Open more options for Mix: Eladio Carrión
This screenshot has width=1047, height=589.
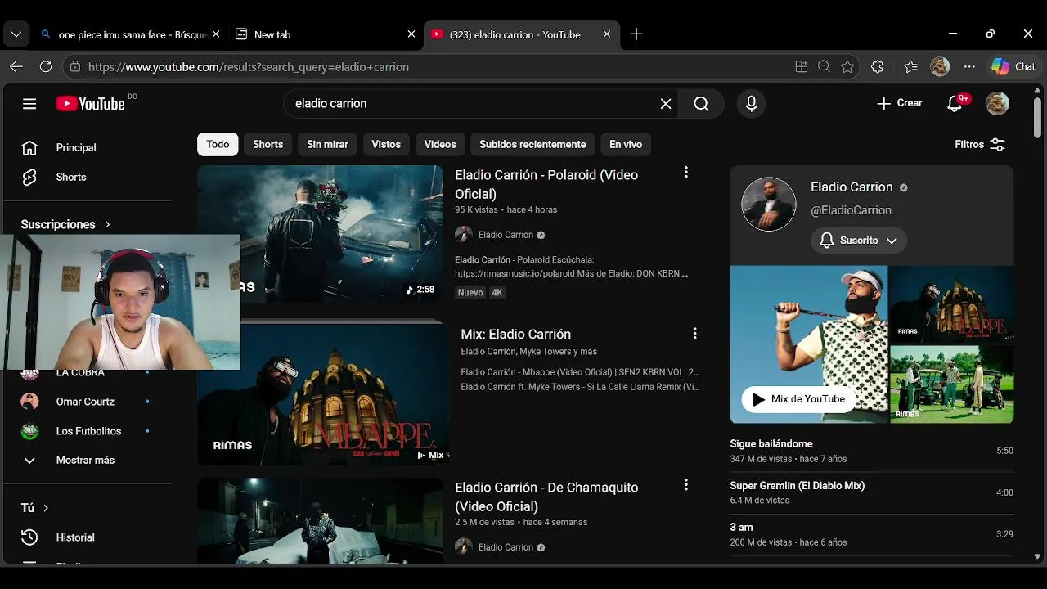(694, 334)
